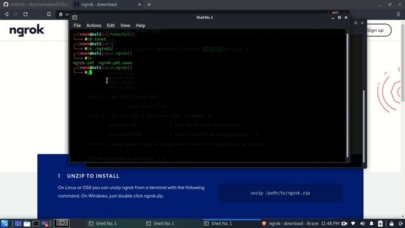Click the logout power icon in the tray

(401, 224)
